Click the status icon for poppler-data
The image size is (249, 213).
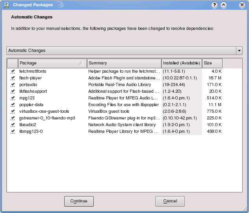pos(13,105)
